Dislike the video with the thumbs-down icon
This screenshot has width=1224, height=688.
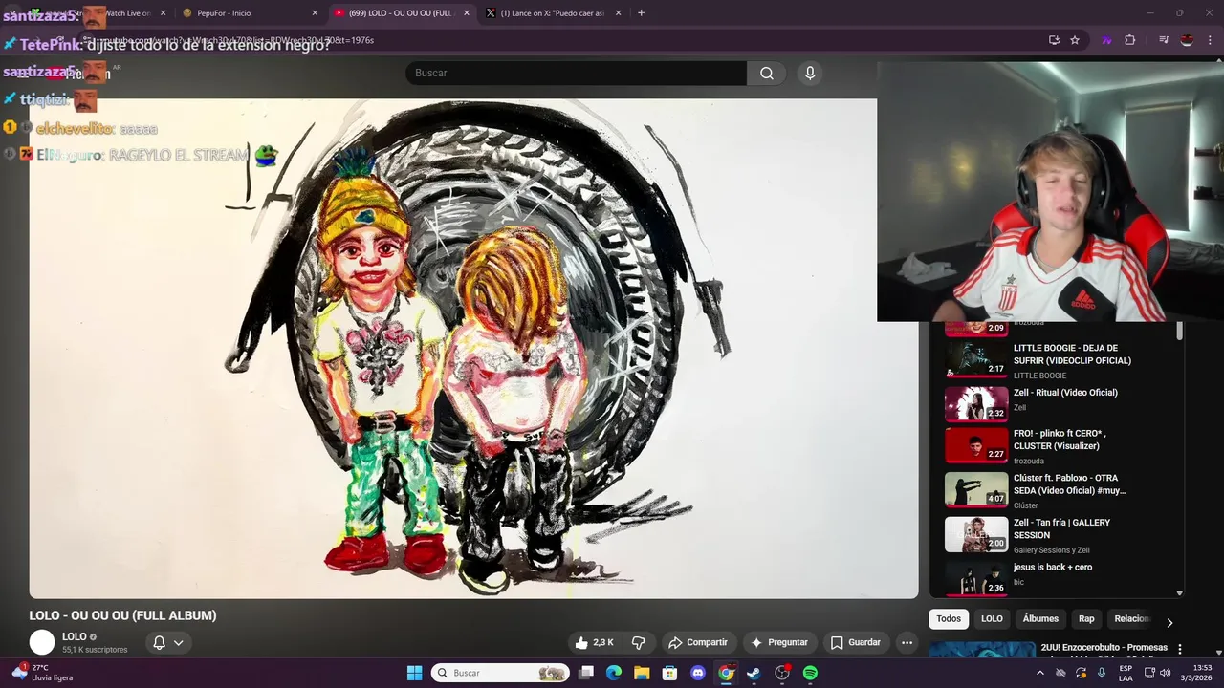(638, 642)
